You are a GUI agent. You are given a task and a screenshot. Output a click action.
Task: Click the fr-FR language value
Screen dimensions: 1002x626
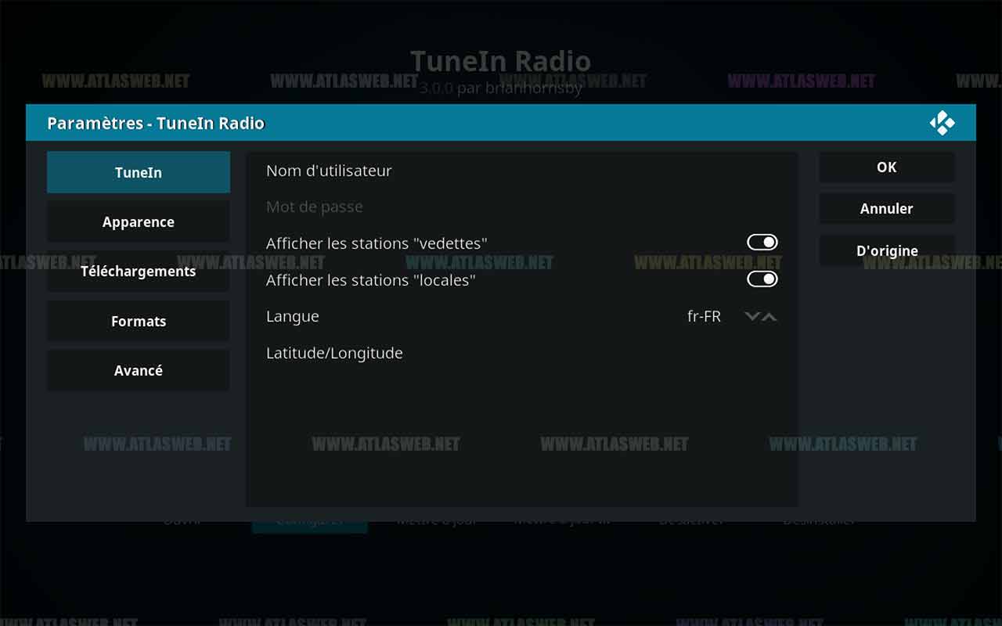(x=704, y=316)
